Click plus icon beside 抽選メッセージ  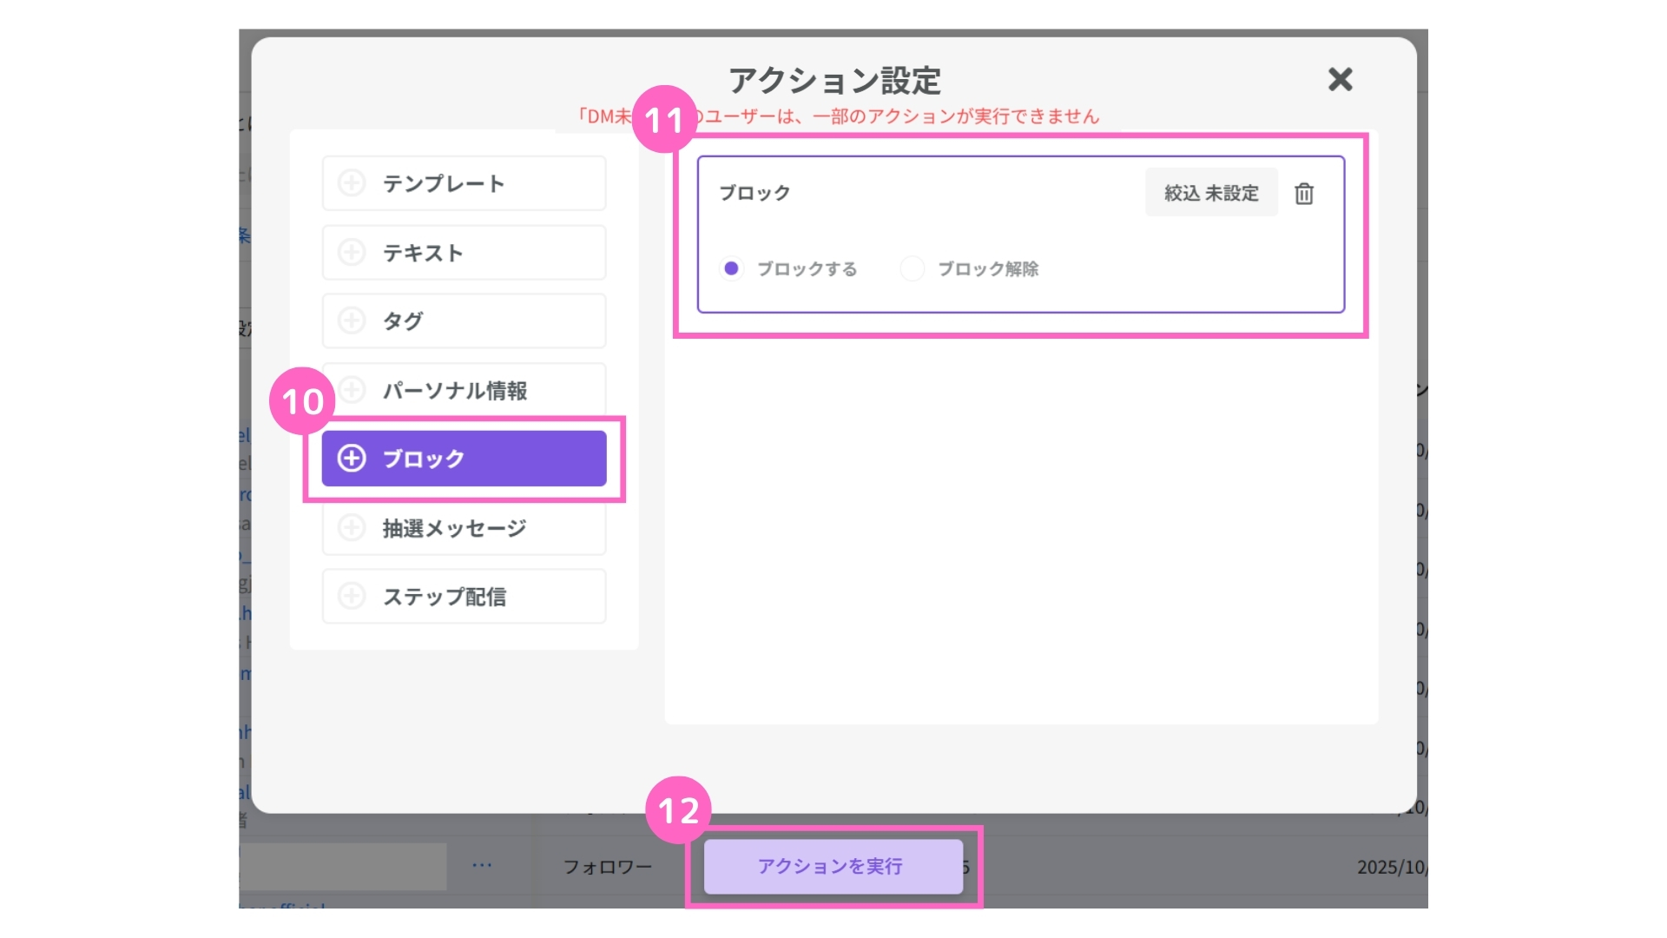point(352,527)
